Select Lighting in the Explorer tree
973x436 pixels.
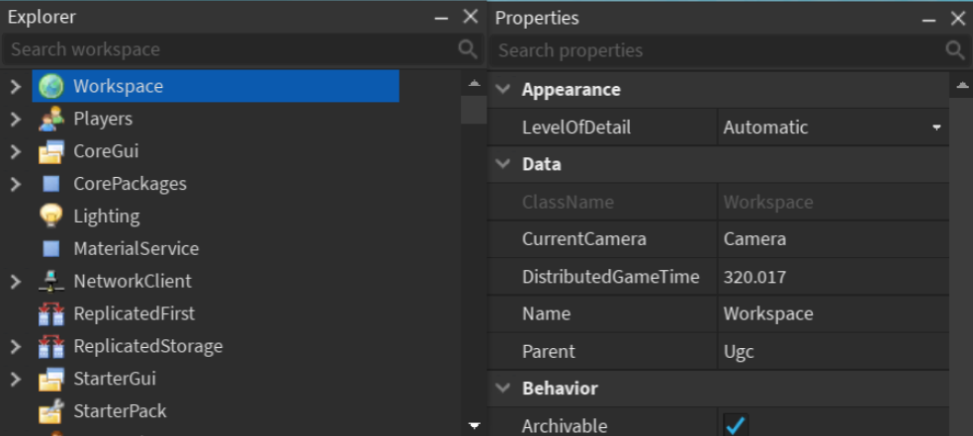107,216
